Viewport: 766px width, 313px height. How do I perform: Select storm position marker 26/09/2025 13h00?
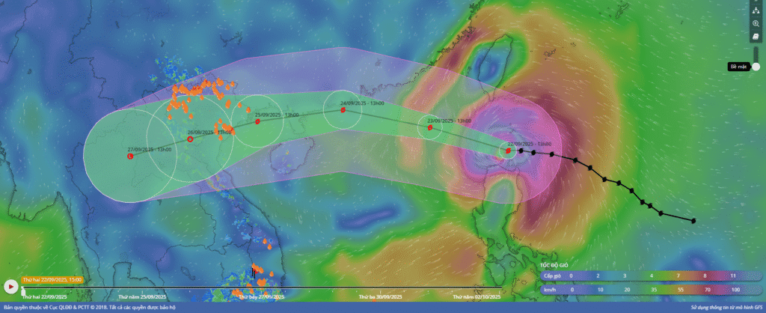[x=190, y=139]
